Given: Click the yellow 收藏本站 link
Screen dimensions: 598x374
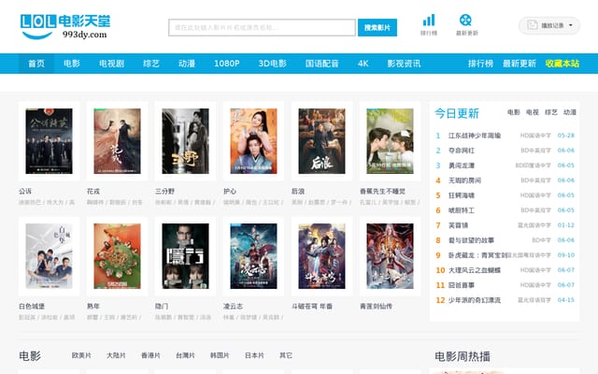Looking at the screenshot, I should (562, 64).
